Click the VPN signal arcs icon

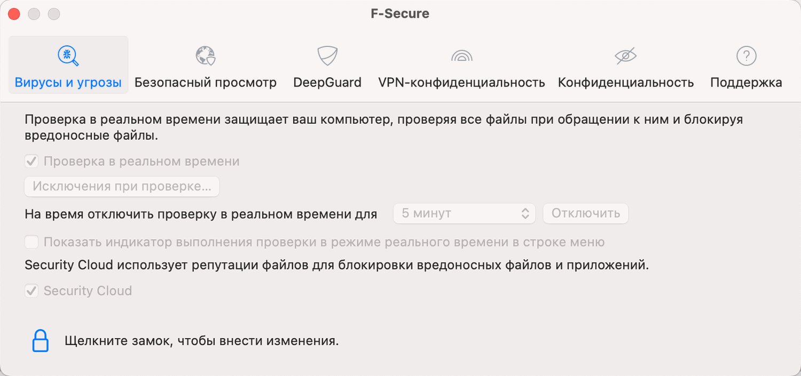pyautogui.click(x=461, y=55)
